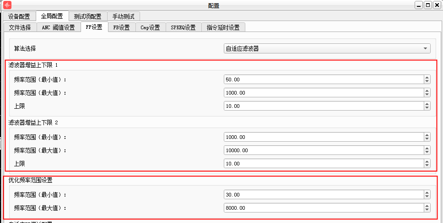Open the Cmp设置 sub-tab
This screenshot has width=443, height=223.
150,28
